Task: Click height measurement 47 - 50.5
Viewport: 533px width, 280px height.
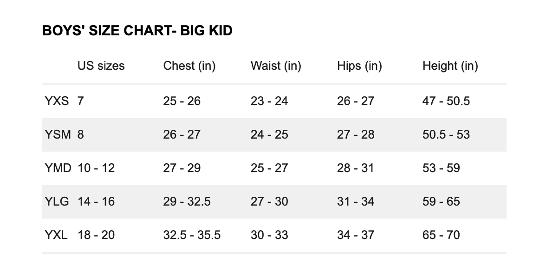Action: (x=446, y=101)
